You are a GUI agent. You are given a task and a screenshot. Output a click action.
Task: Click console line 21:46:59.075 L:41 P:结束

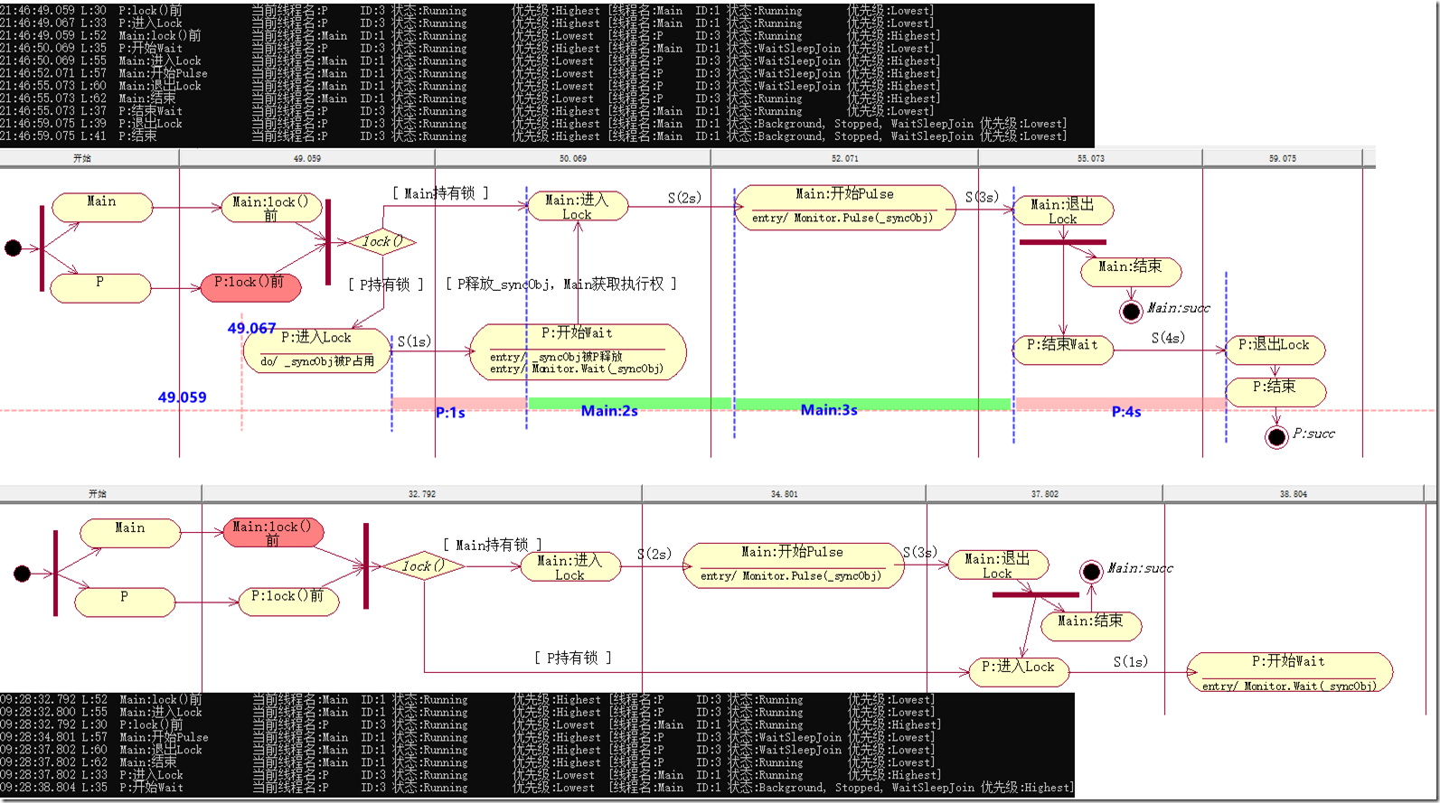533,136
